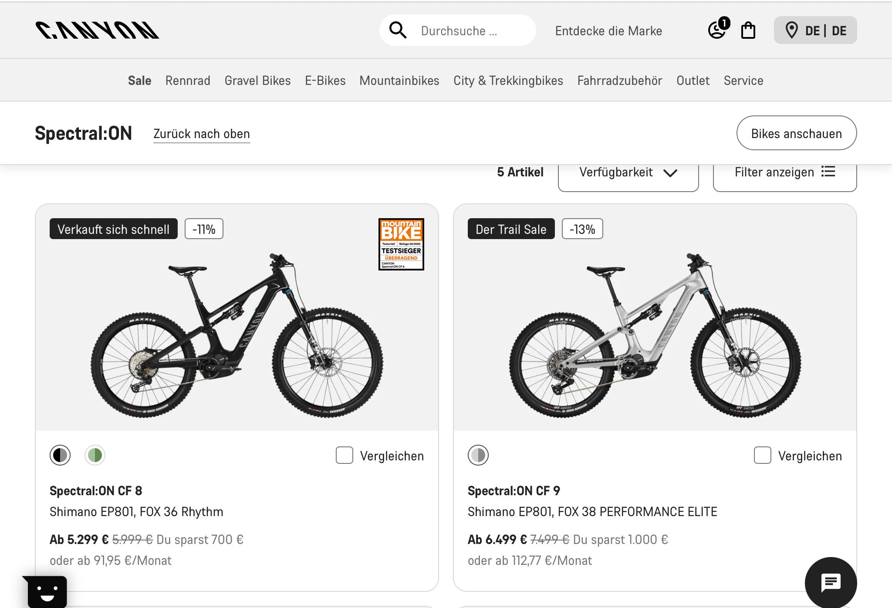Go to the E-Bikes menu

325,81
